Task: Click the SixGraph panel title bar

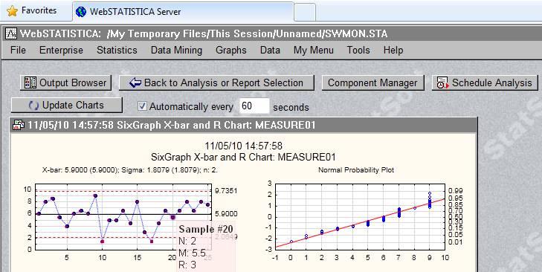Action: (244, 125)
